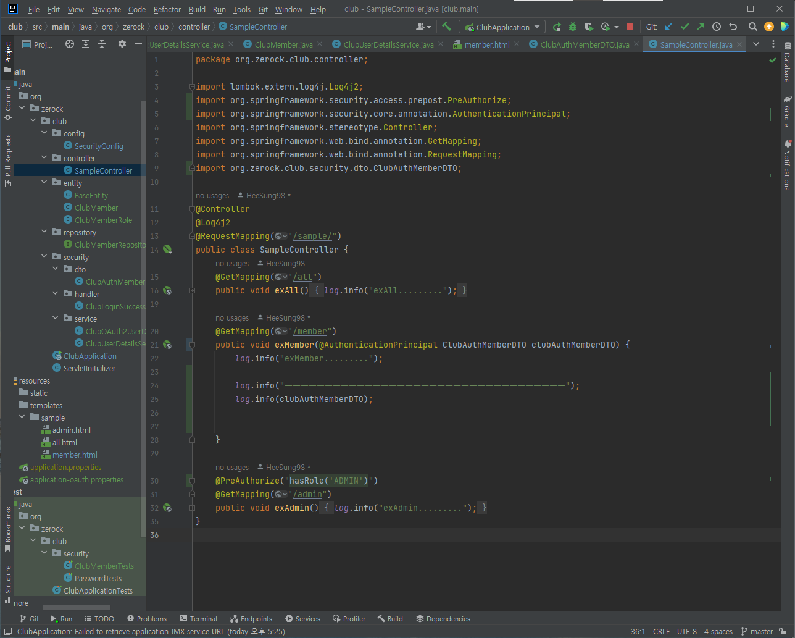The image size is (795, 638).
Task: Click the user account icon in toolbar
Action: 423,27
